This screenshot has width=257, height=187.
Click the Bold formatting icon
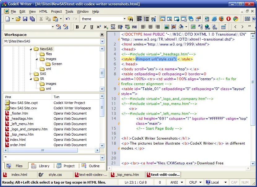[x=77, y=27]
